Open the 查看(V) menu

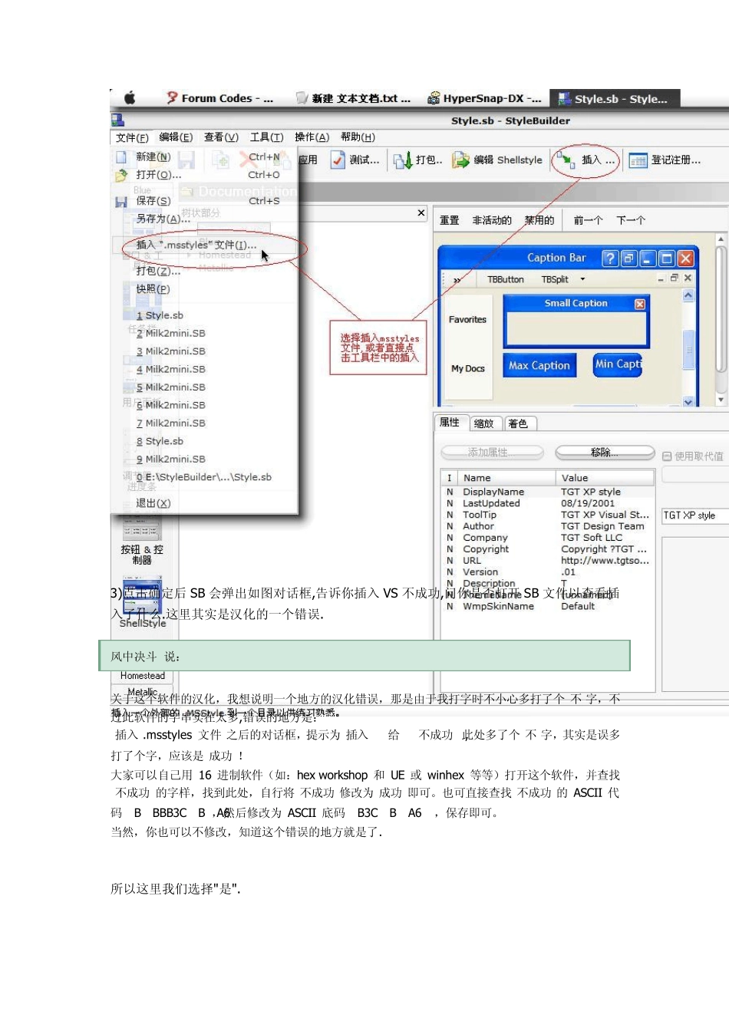point(221,137)
